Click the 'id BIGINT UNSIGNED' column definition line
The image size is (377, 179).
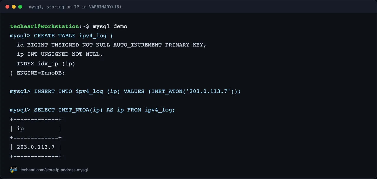tap(112, 45)
